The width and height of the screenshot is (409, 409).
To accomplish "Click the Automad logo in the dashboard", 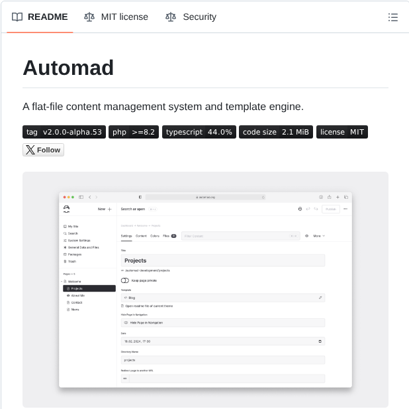I will tap(66, 209).
